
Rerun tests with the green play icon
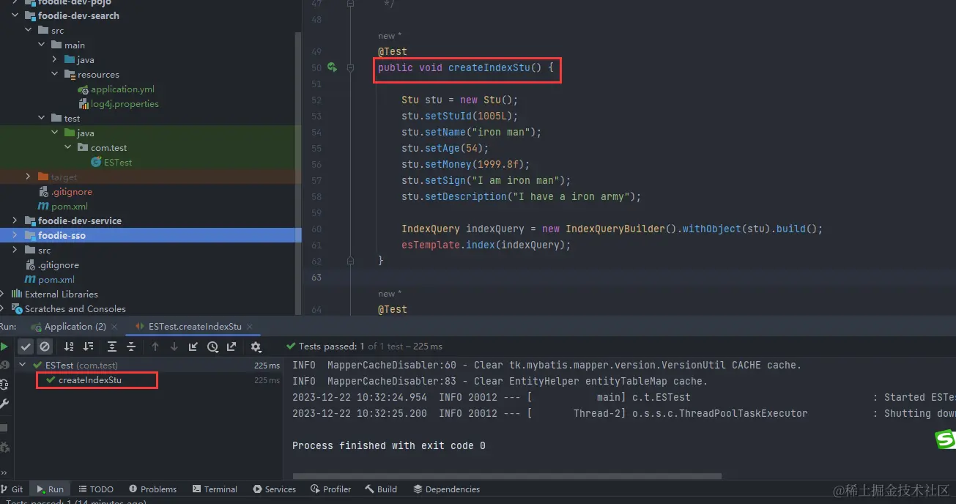(x=4, y=346)
